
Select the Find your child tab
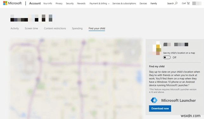97,28
